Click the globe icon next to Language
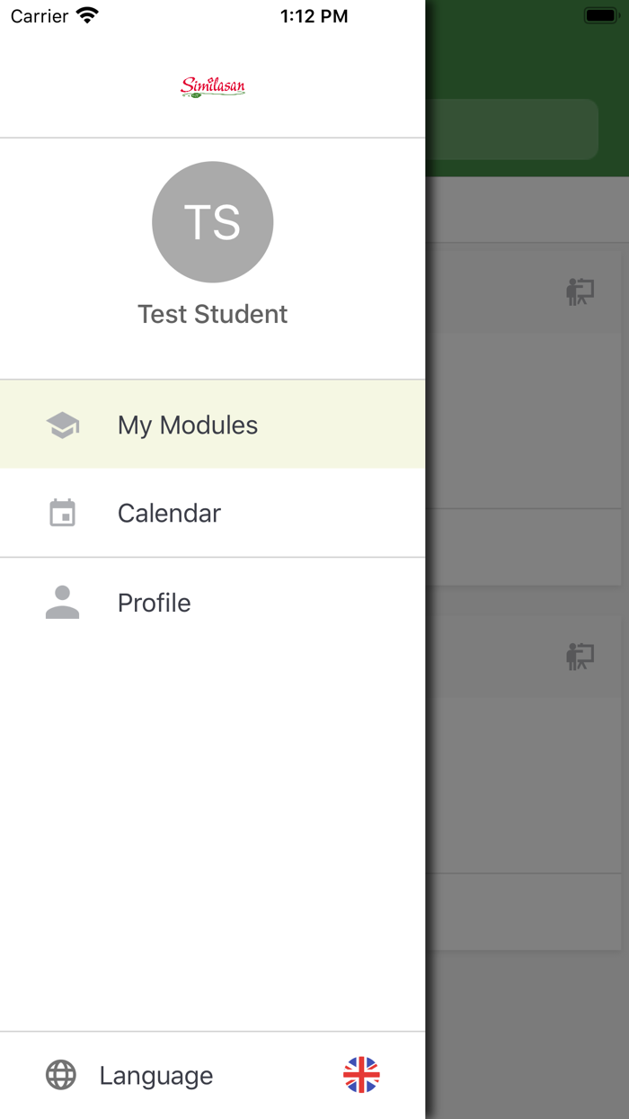629x1119 pixels. coord(61,1075)
